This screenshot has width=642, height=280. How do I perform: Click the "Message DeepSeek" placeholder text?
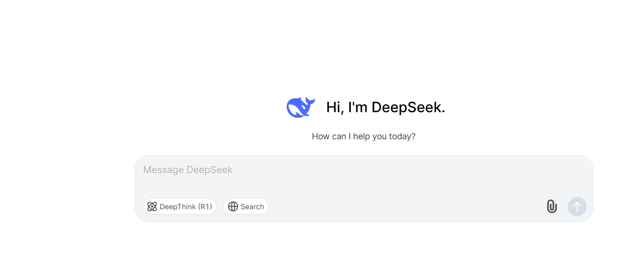coord(188,170)
